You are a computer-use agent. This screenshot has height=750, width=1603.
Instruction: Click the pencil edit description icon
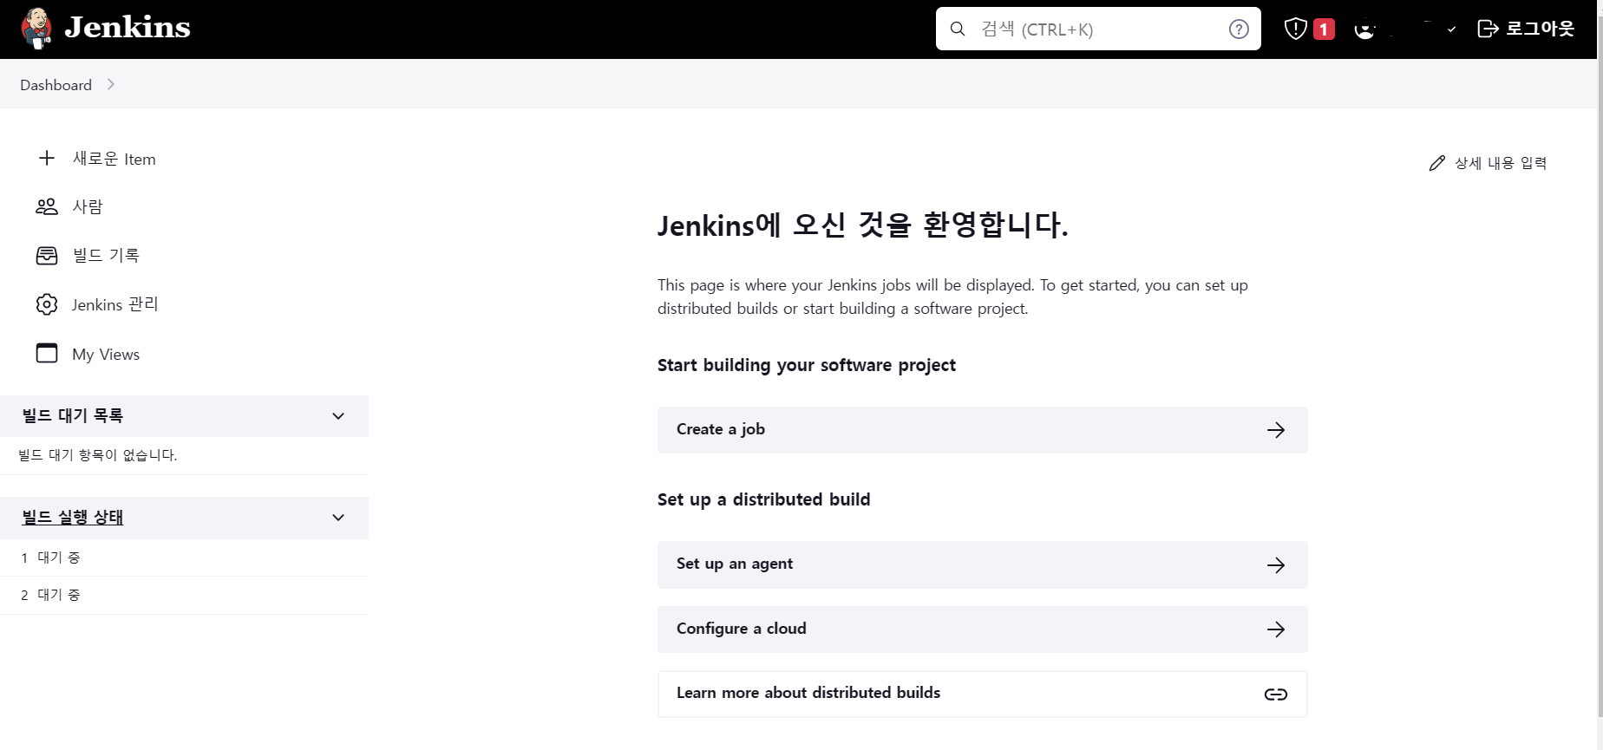(x=1437, y=163)
